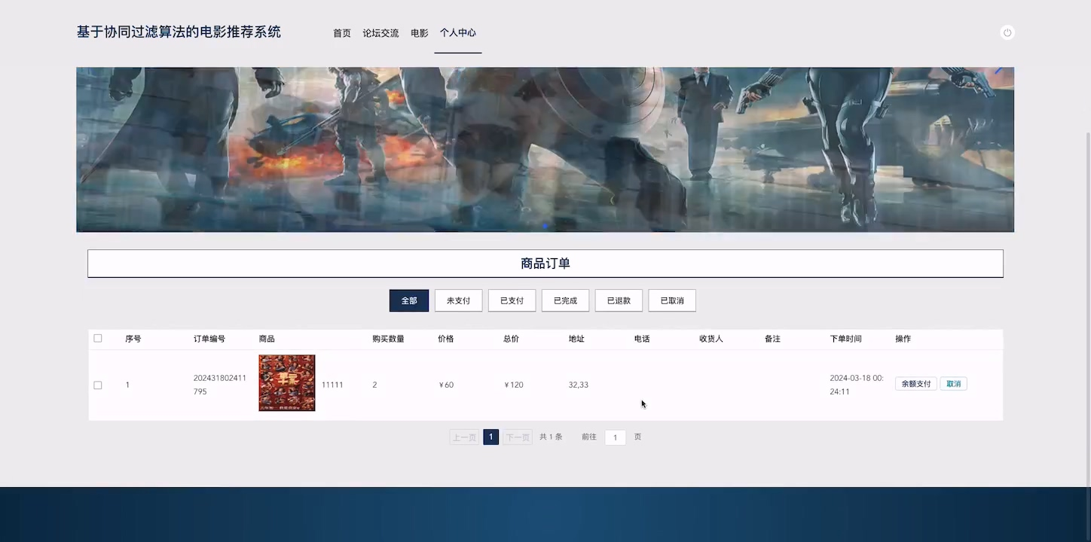Viewport: 1091px width, 542px height.
Task: Click the 下一页 pagination button
Action: click(x=518, y=437)
